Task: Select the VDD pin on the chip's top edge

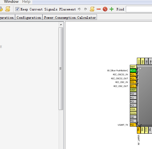Action: pos(139,61)
